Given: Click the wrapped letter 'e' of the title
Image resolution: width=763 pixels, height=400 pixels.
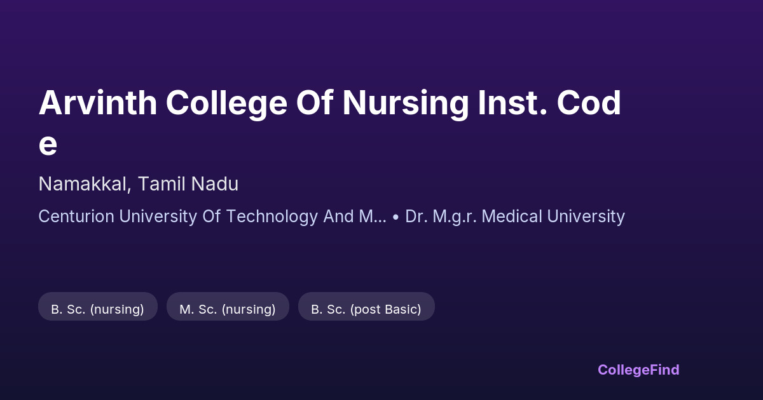Looking at the screenshot, I should [x=48, y=145].
